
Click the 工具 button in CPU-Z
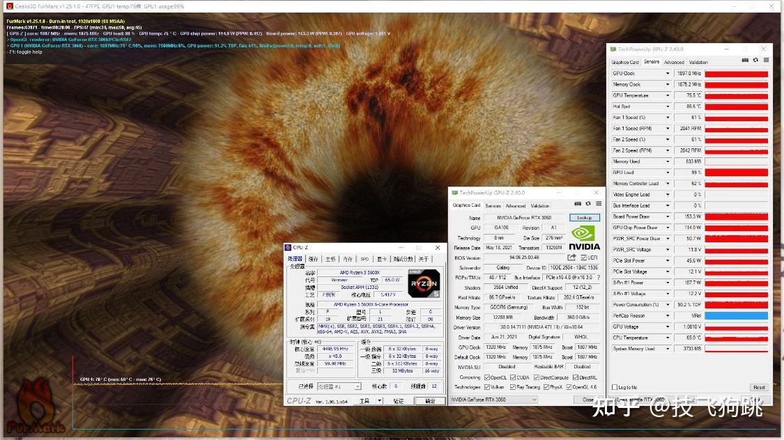coord(364,400)
